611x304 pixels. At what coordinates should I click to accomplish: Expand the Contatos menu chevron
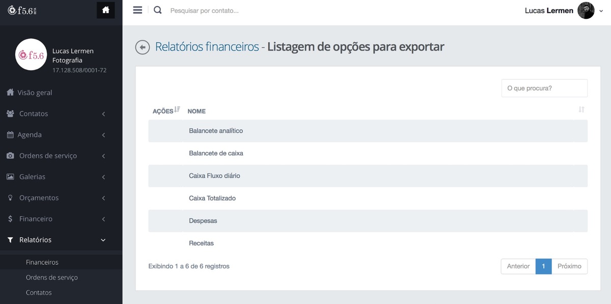[x=103, y=114]
